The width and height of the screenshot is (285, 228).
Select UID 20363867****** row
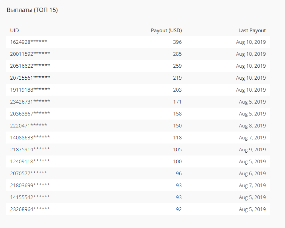pyautogui.click(x=138, y=114)
